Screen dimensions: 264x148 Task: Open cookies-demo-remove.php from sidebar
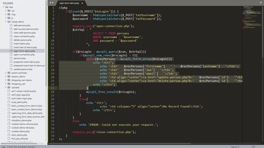(x=25, y=124)
